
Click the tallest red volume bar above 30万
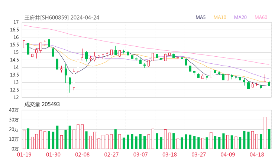[265, 133]
